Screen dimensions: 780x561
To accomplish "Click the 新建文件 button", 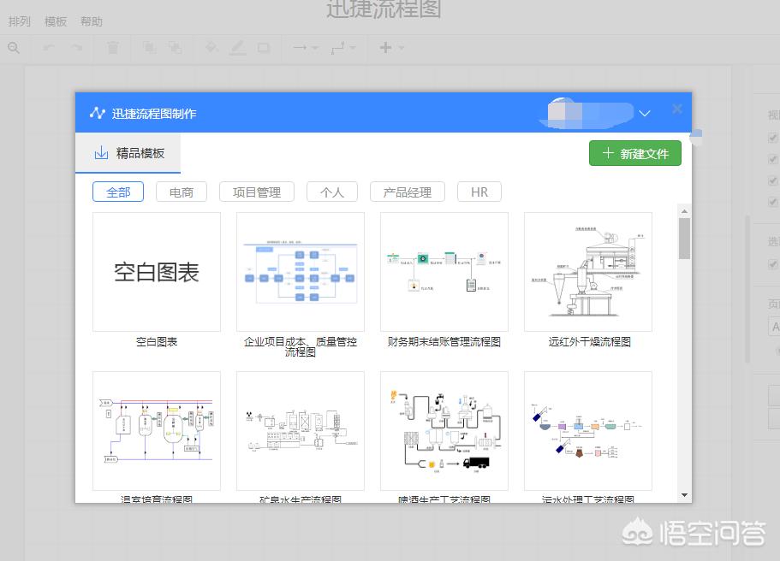I will (x=634, y=153).
